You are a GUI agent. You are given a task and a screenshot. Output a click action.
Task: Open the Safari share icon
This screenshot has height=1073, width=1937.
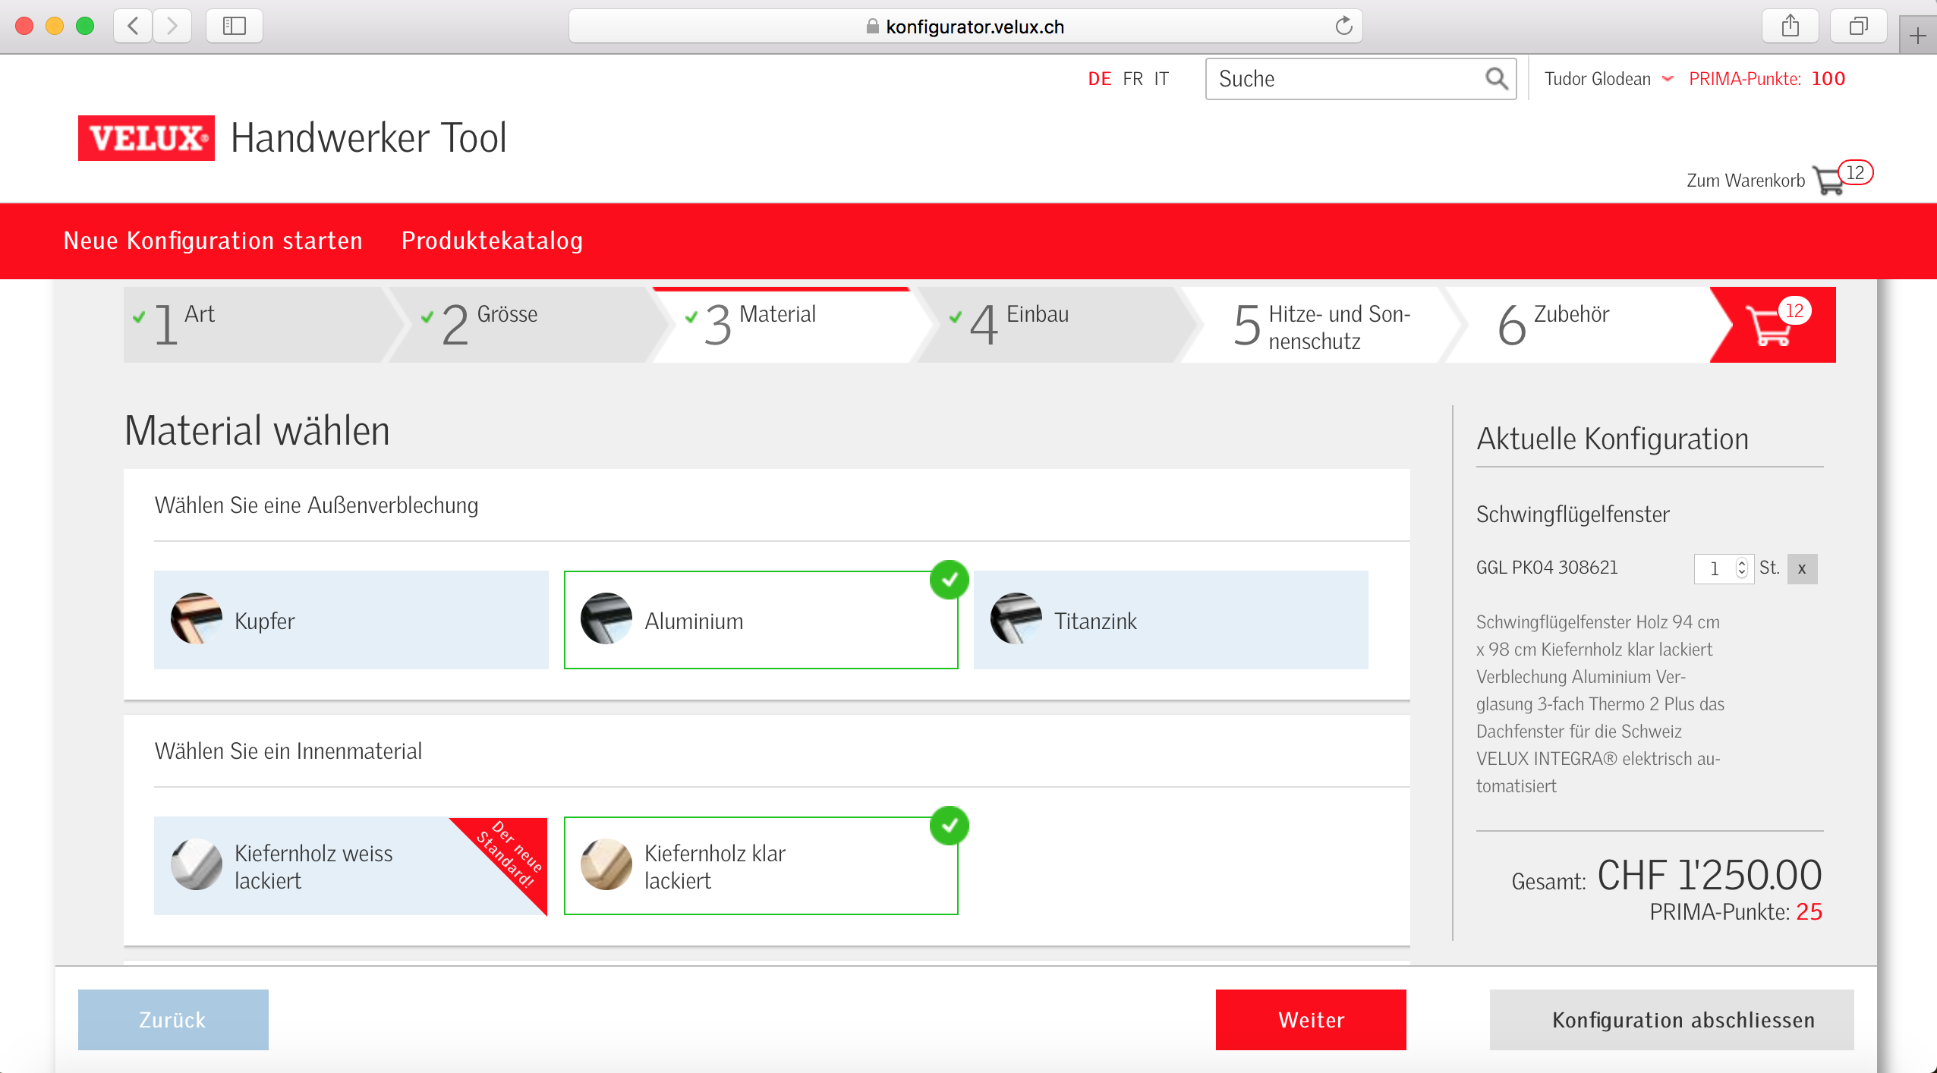pos(1791,26)
